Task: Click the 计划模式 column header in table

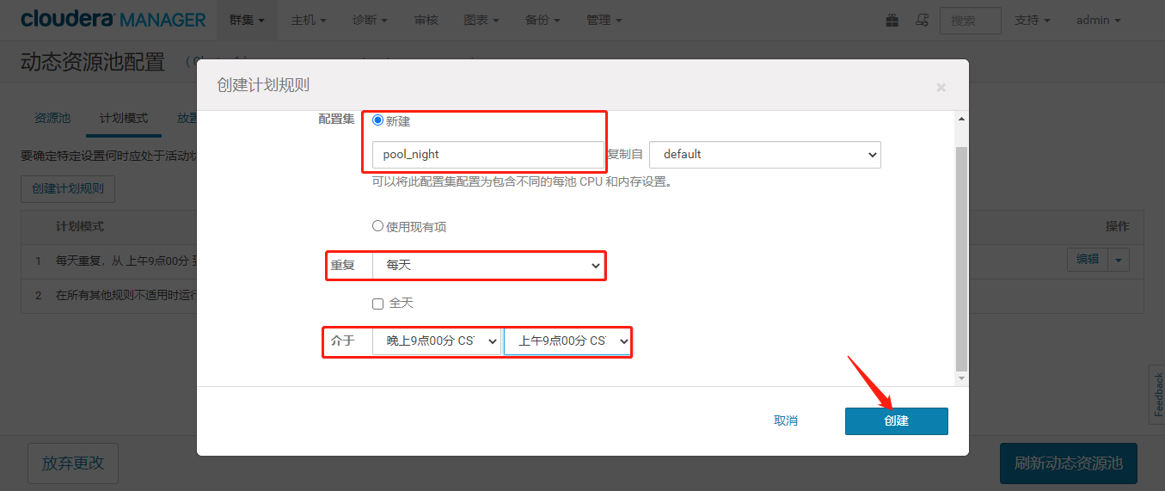Action: point(80,226)
